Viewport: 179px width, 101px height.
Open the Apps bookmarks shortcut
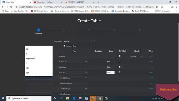point(5,11)
